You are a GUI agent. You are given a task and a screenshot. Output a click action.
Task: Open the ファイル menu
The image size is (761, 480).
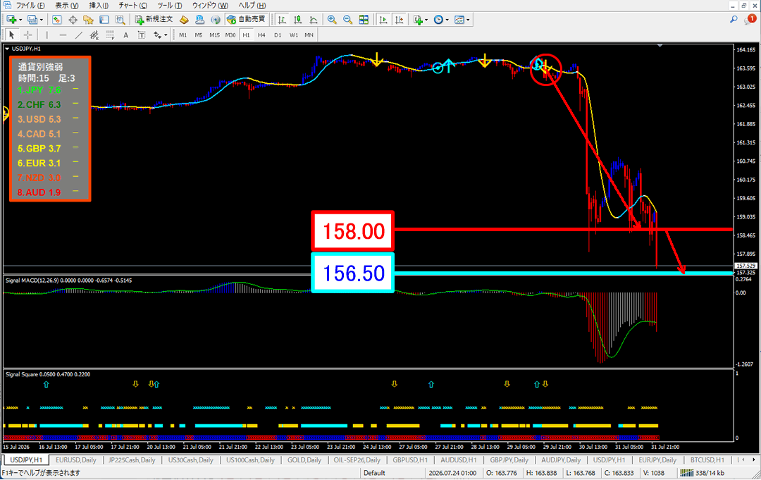[x=30, y=6]
